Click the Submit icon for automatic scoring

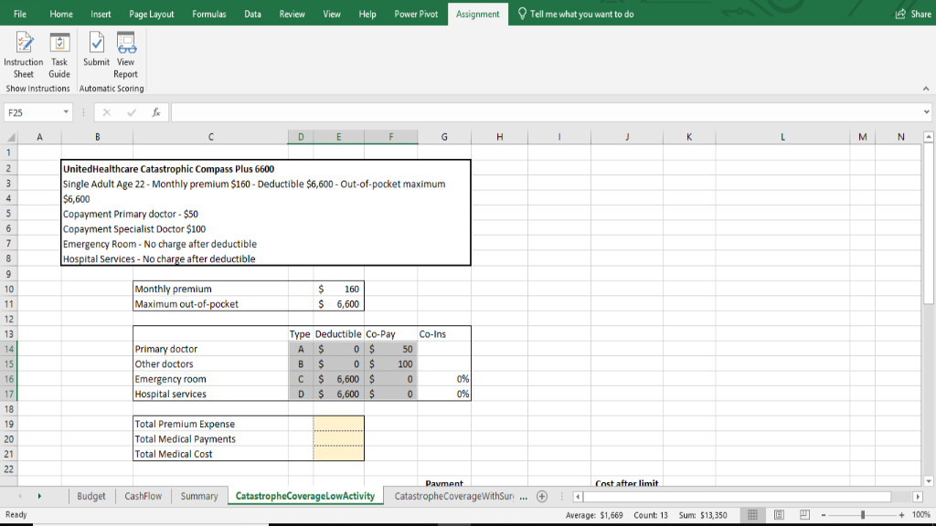(x=96, y=50)
